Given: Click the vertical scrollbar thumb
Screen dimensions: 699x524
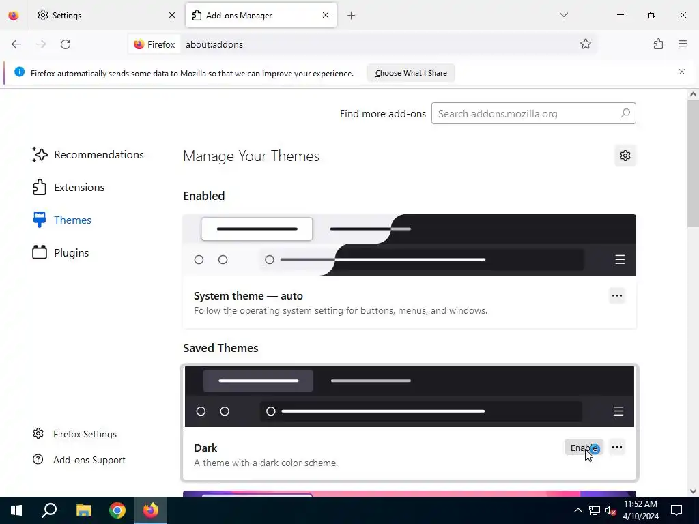Looking at the screenshot, I should tap(693, 164).
